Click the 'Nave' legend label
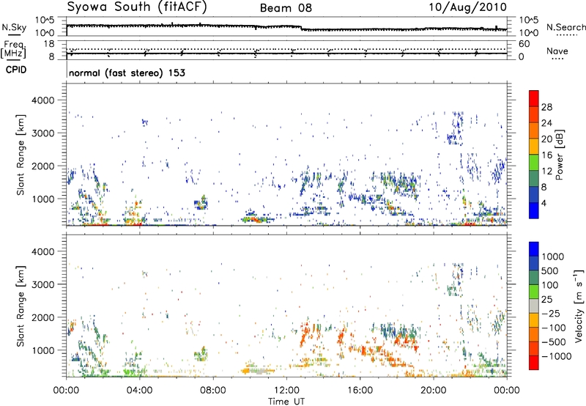Screen dimensions: 586x406 tap(557, 51)
